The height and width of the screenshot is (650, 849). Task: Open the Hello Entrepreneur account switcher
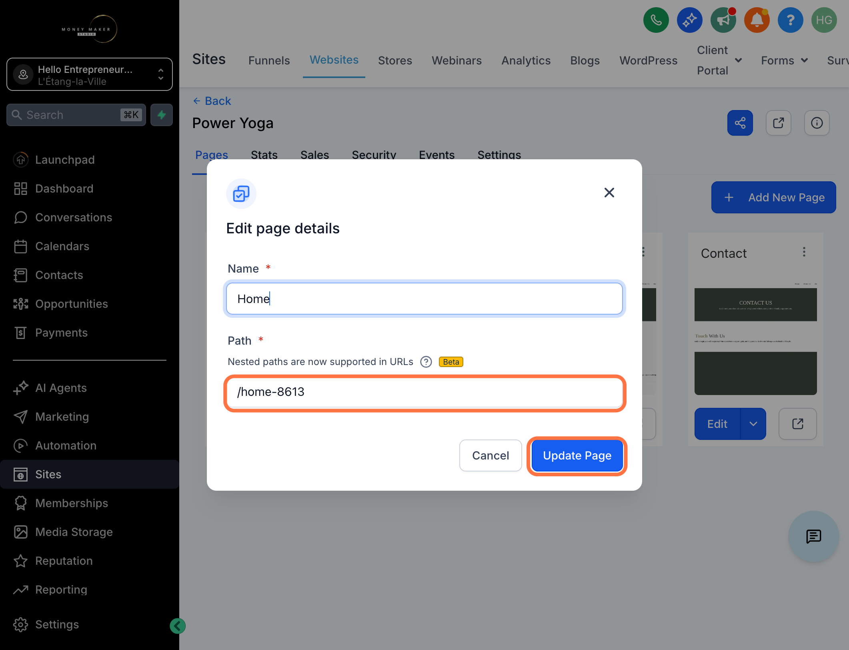[90, 75]
